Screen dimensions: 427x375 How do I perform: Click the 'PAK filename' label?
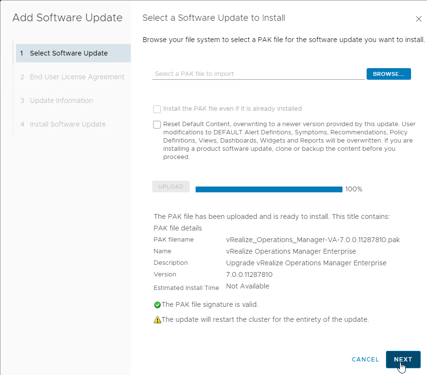click(173, 240)
